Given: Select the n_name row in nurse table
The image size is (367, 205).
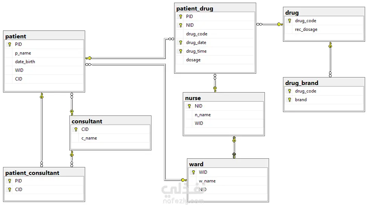Looking at the screenshot, I should [224, 115].
